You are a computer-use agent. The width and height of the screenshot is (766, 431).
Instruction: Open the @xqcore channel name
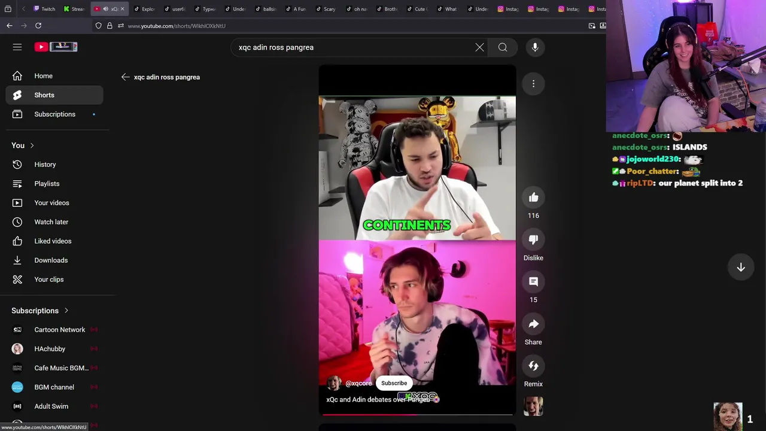click(x=358, y=383)
